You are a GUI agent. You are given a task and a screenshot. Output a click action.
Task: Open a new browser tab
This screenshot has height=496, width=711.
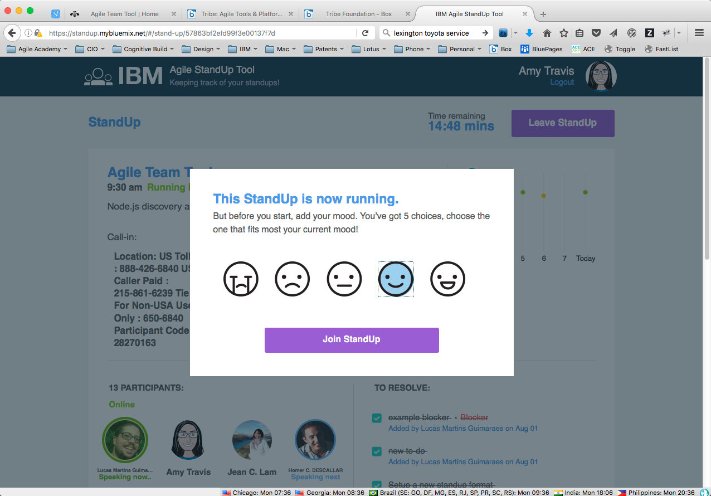543,14
